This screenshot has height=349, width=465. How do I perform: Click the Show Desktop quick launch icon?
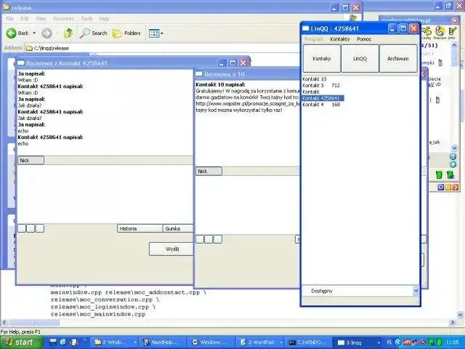click(x=53, y=342)
